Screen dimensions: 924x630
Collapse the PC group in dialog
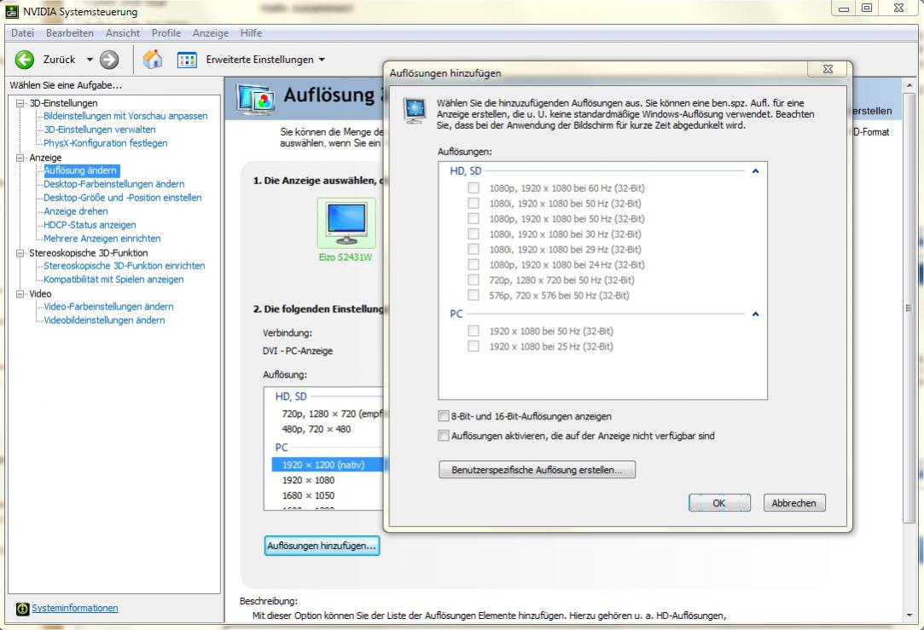(x=755, y=315)
